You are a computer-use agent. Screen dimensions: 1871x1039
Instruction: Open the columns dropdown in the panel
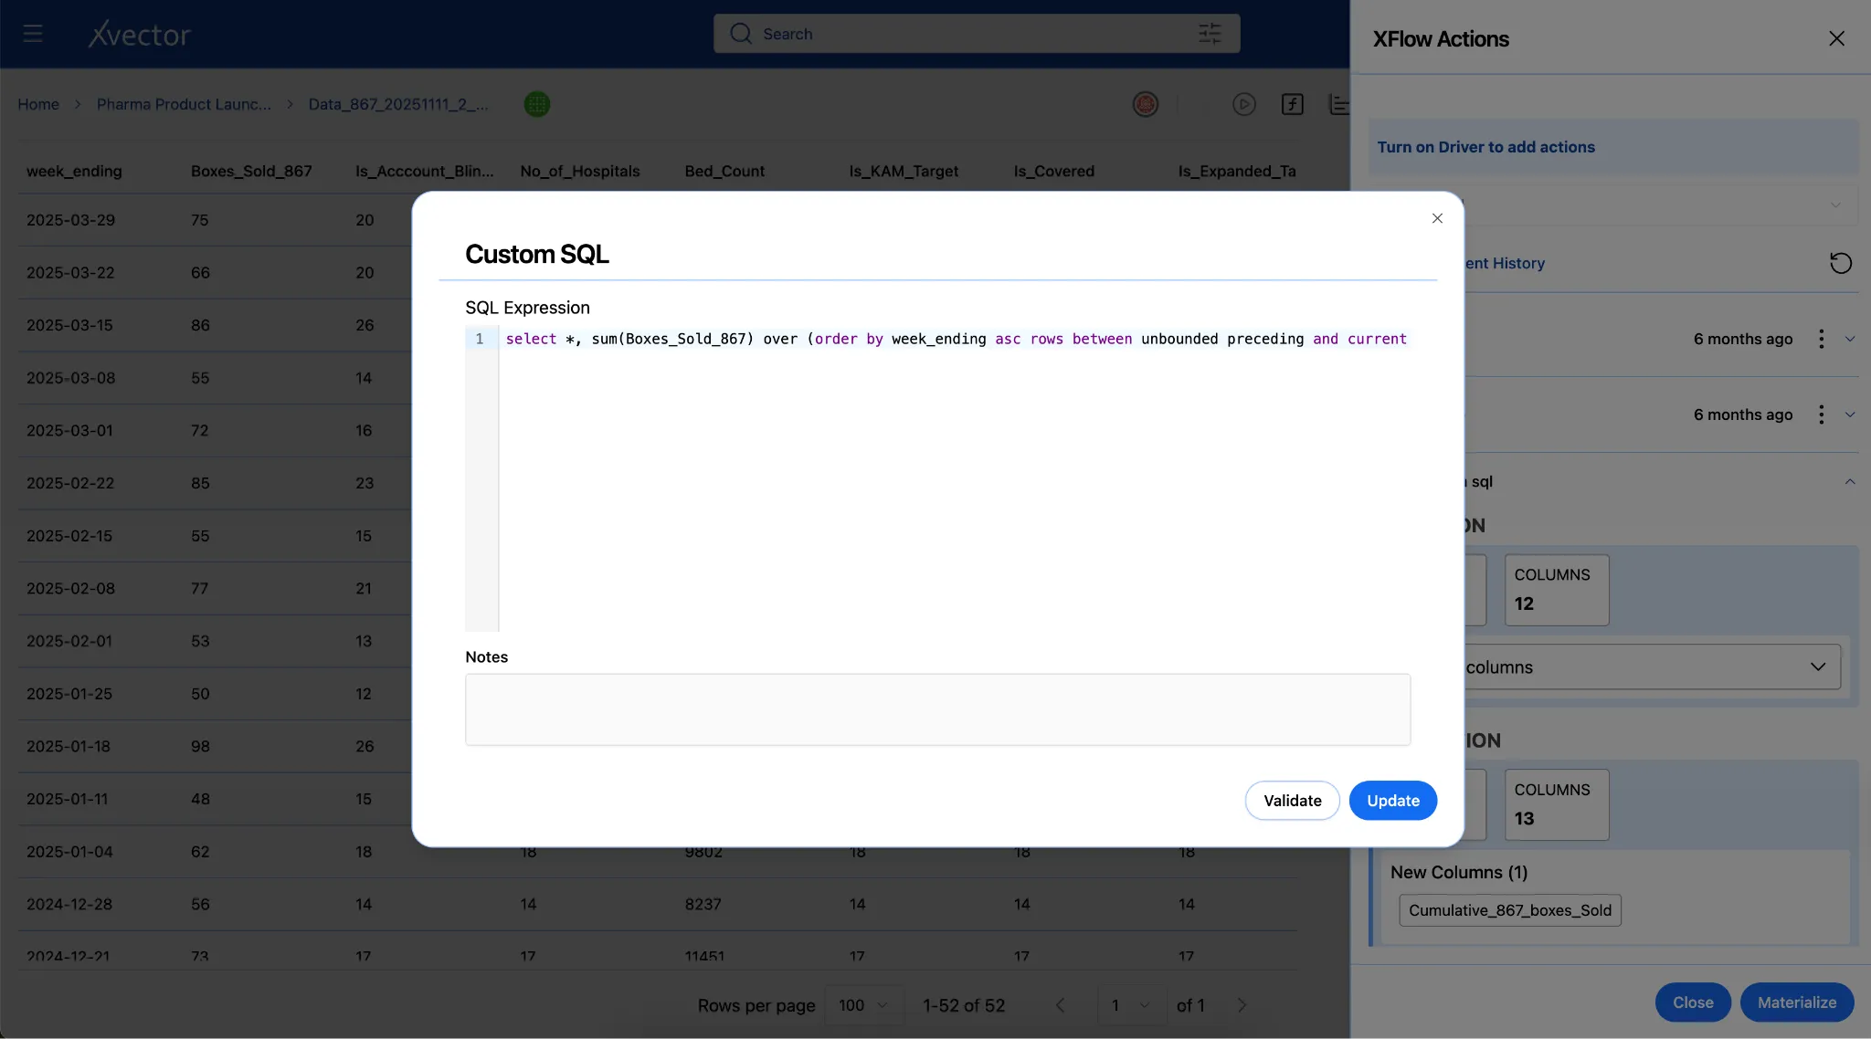point(1652,667)
